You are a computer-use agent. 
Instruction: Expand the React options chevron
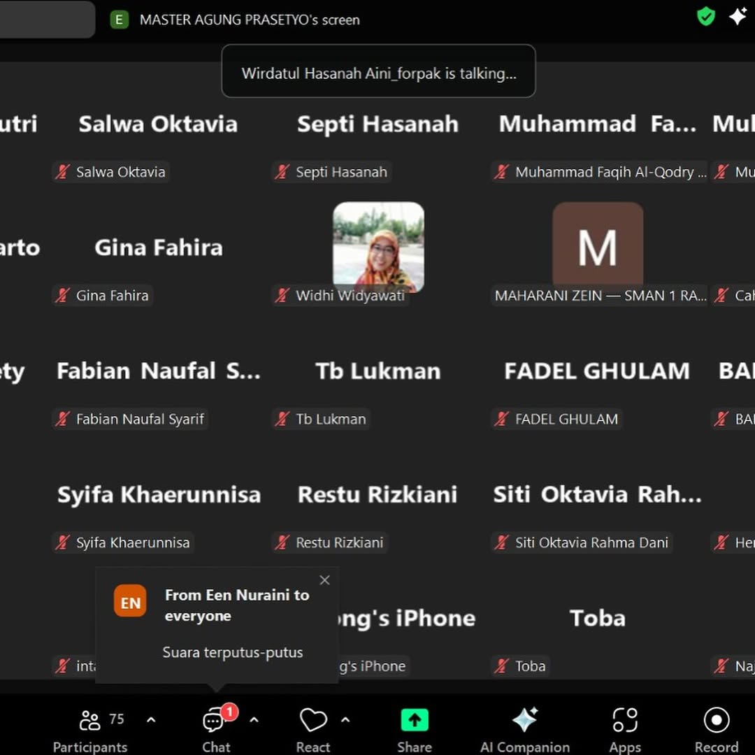tap(345, 720)
